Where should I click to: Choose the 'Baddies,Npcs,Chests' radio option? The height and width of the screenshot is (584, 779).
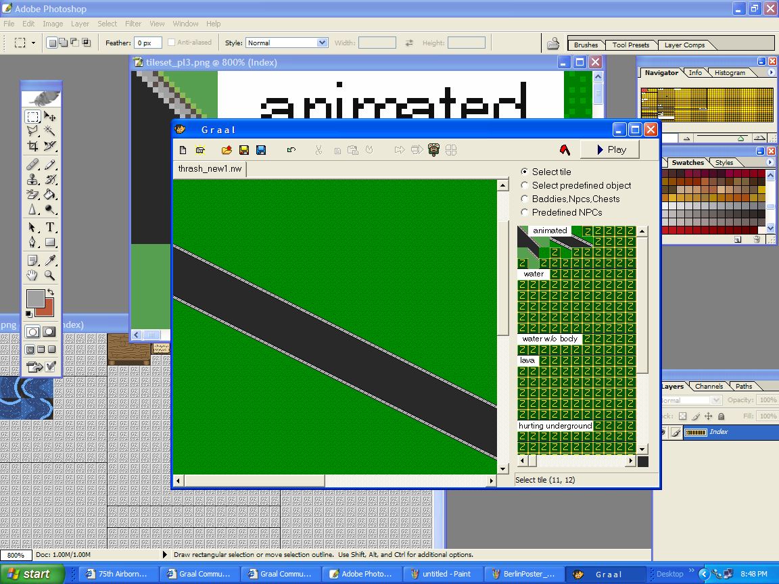pos(525,199)
